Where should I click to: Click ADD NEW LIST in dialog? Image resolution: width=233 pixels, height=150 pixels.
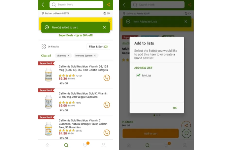tap(143, 68)
